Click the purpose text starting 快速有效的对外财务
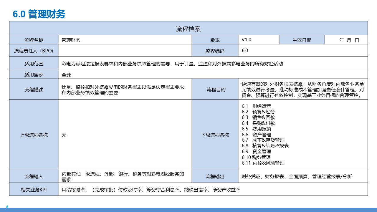The height and width of the screenshot is (212, 377). point(303,90)
